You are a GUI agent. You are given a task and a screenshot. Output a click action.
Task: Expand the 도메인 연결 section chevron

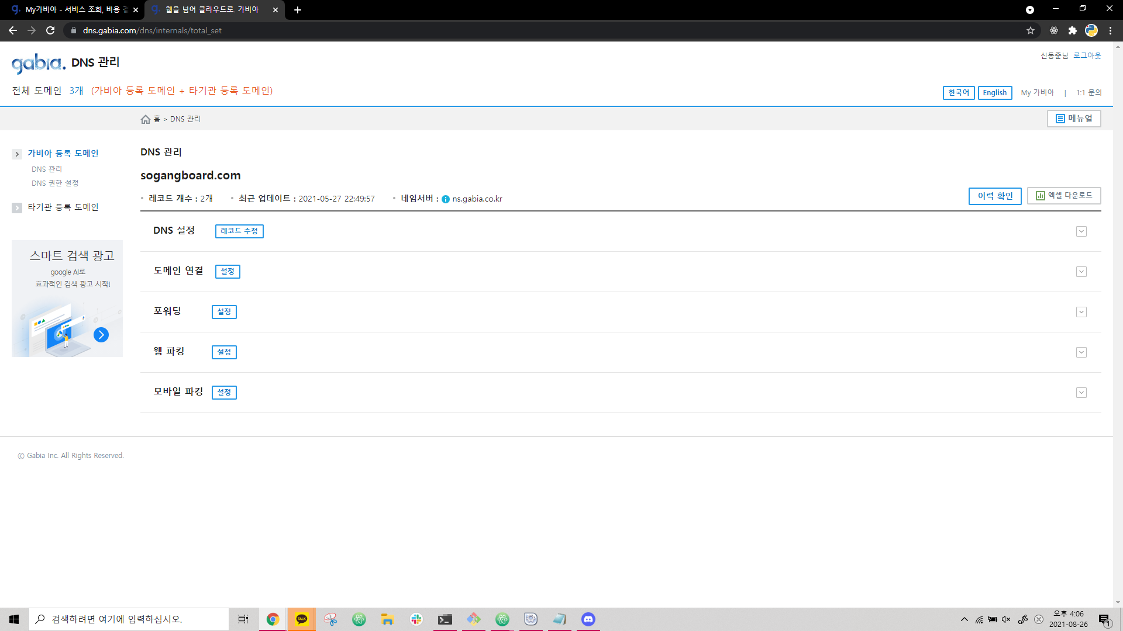click(x=1081, y=272)
